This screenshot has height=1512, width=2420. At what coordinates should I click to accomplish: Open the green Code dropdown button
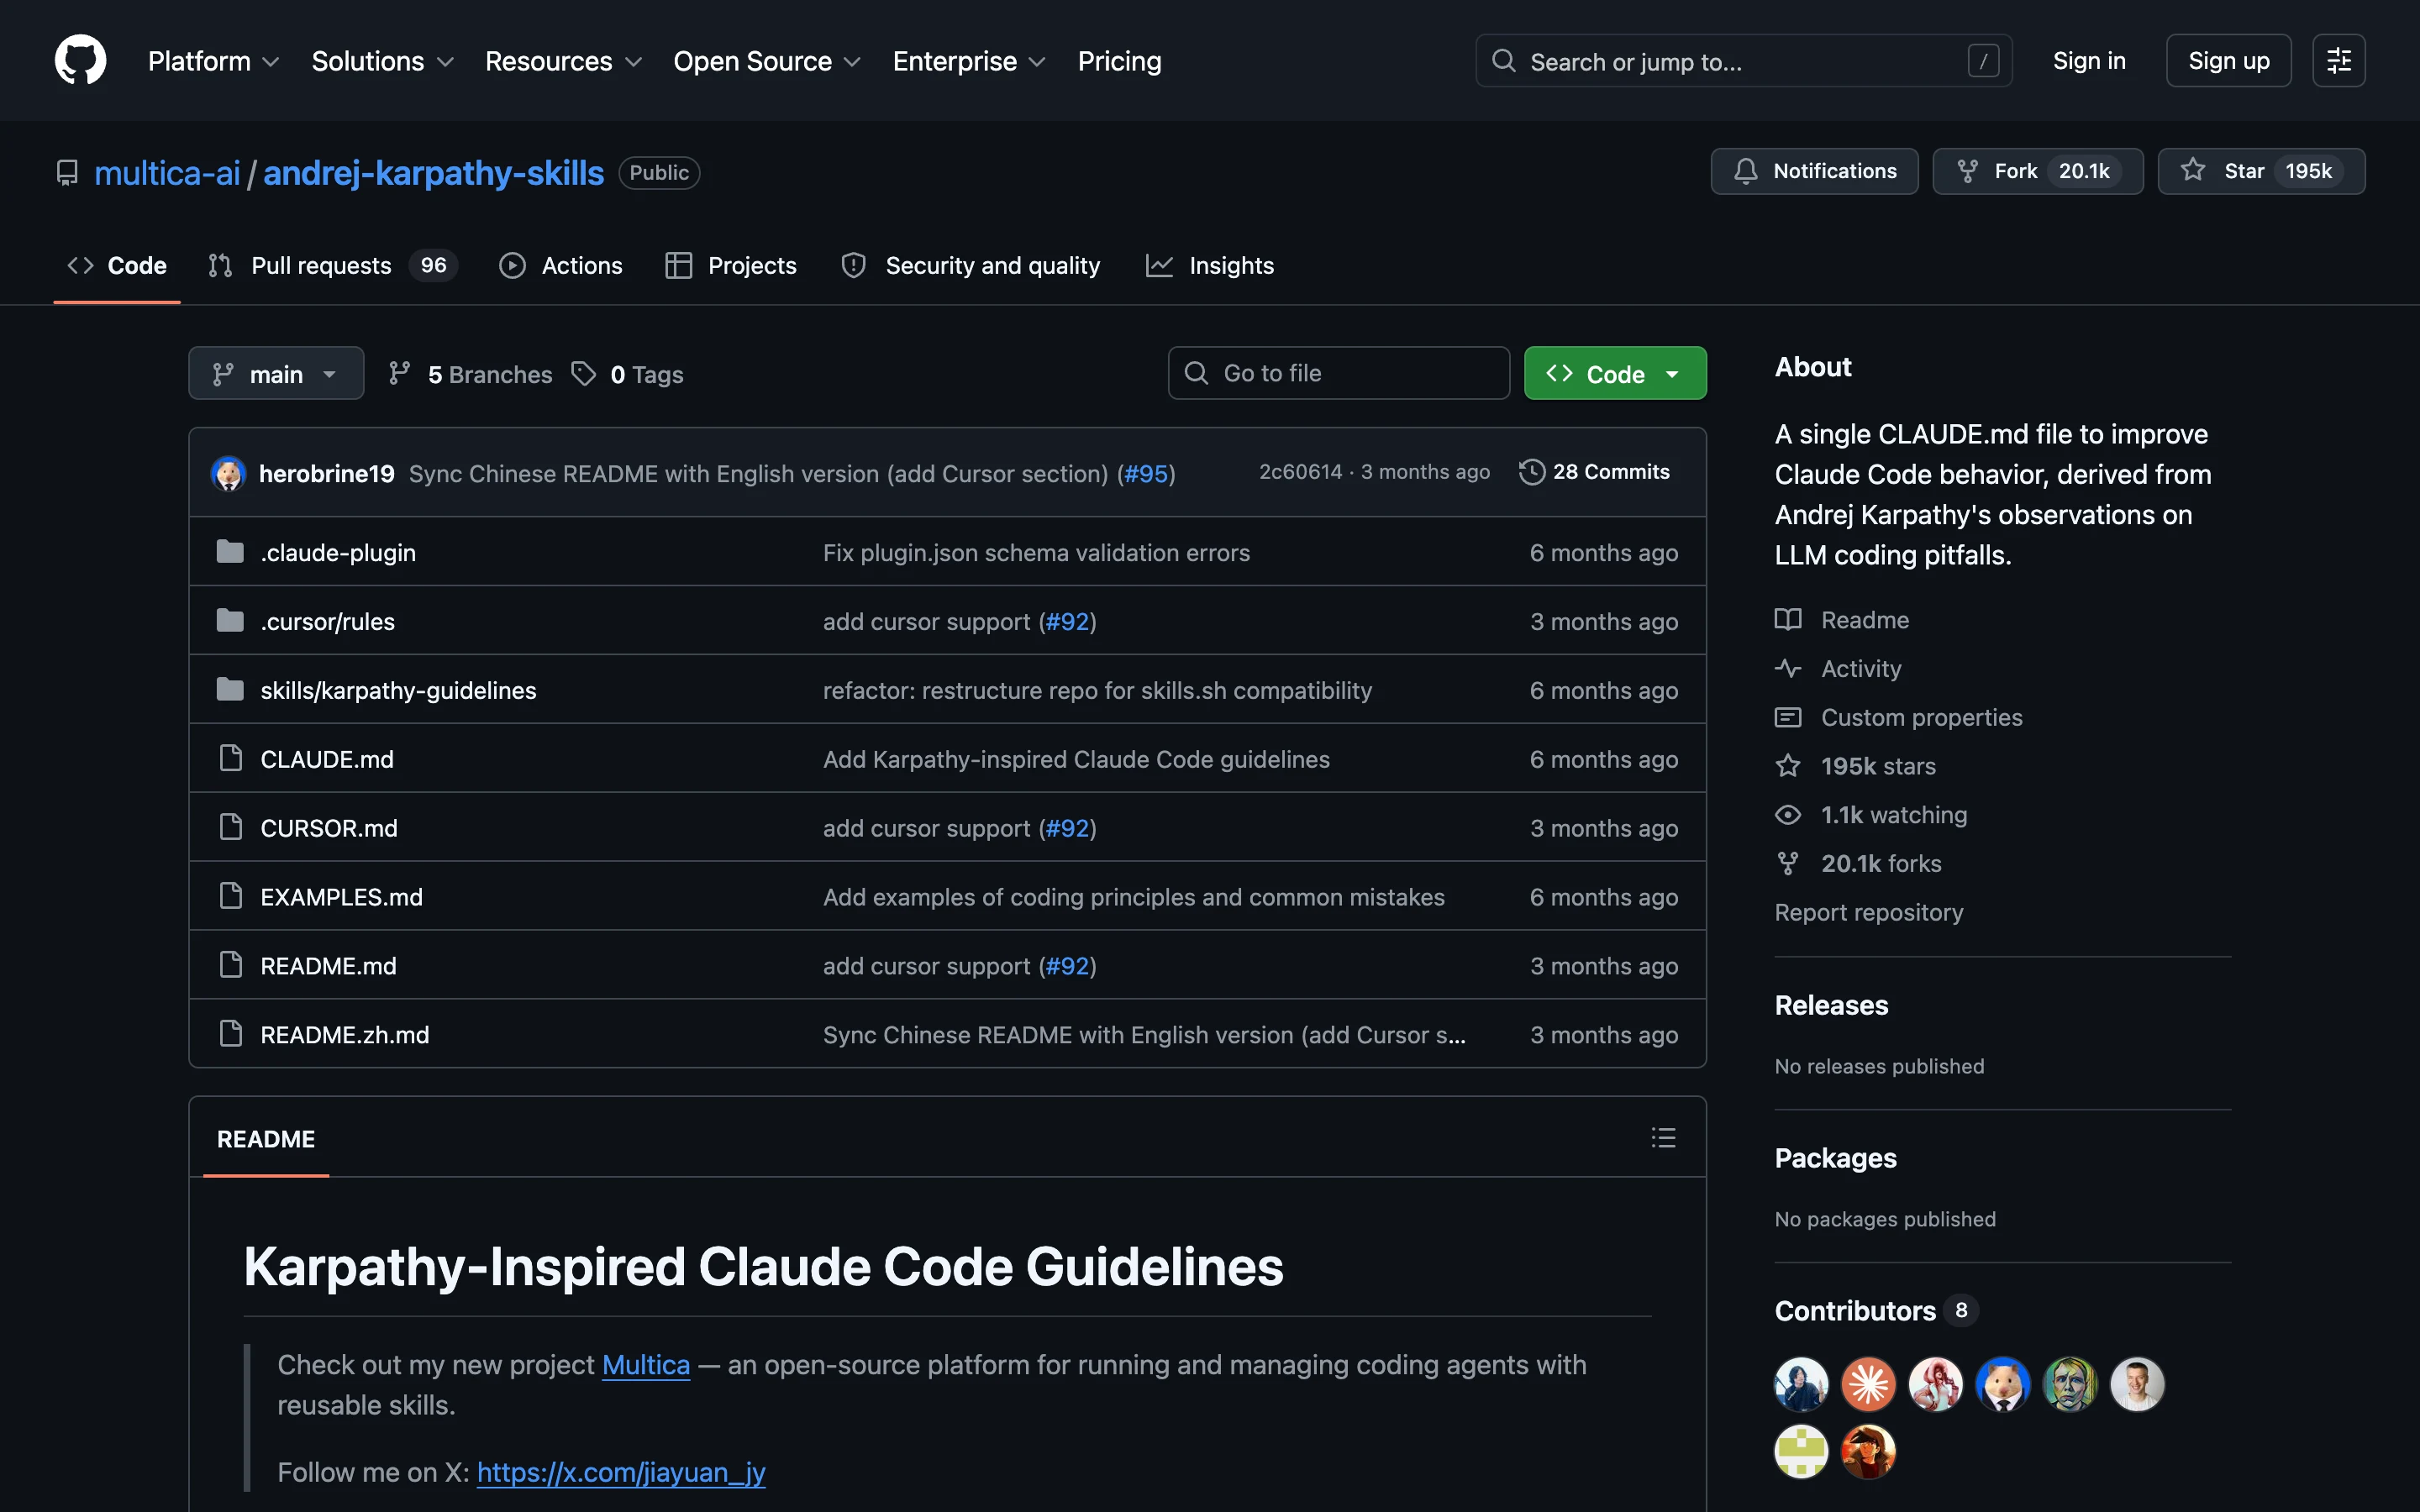click(1614, 374)
